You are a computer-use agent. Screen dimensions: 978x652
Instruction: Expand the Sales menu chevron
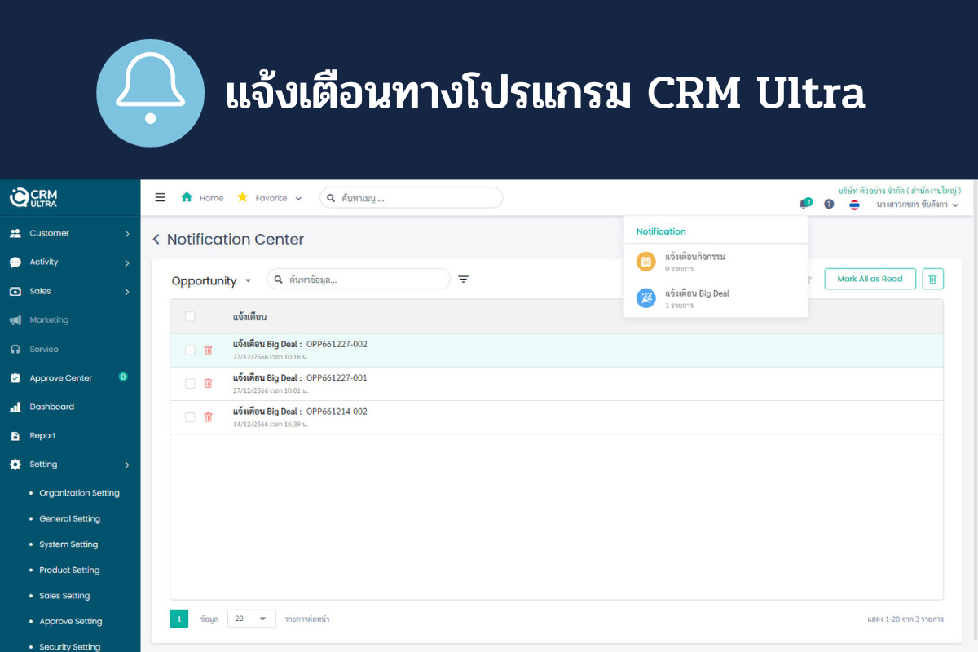coord(126,292)
